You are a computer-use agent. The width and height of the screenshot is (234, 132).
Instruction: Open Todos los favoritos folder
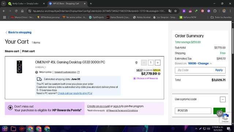[221, 17]
